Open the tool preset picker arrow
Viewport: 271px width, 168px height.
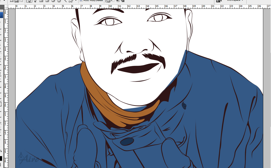4,1
